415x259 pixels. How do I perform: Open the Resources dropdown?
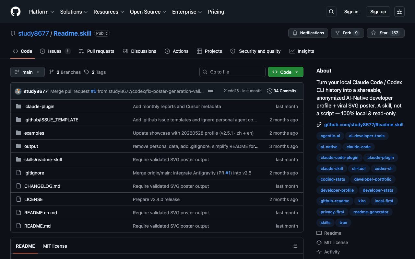click(x=109, y=12)
